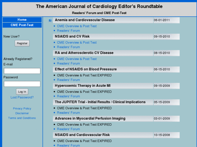Click the date 03-01-2009
Viewport: 197px width, 147px height.
(x=162, y=118)
